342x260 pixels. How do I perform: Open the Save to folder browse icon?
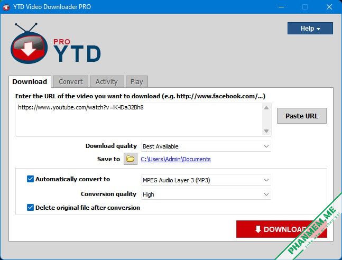click(131, 159)
